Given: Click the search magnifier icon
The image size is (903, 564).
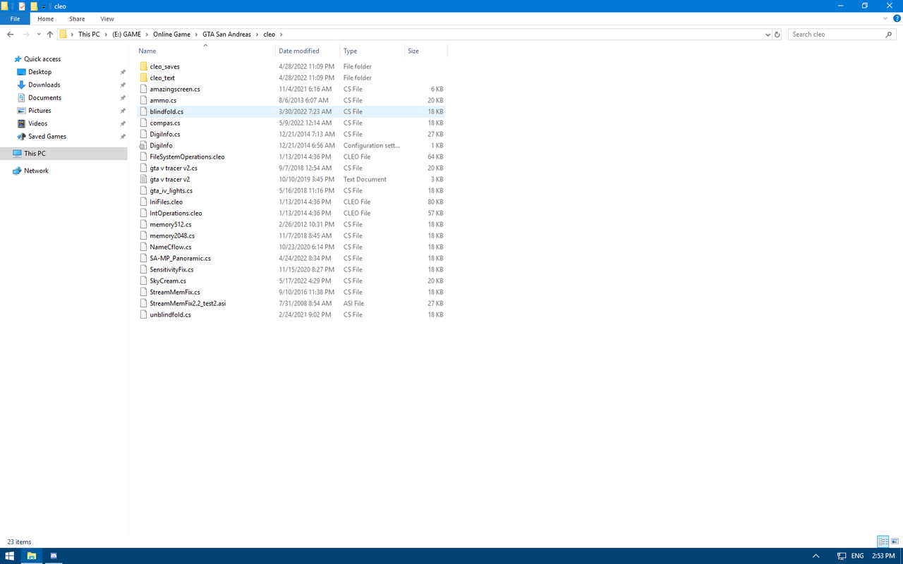Looking at the screenshot, I should (889, 34).
